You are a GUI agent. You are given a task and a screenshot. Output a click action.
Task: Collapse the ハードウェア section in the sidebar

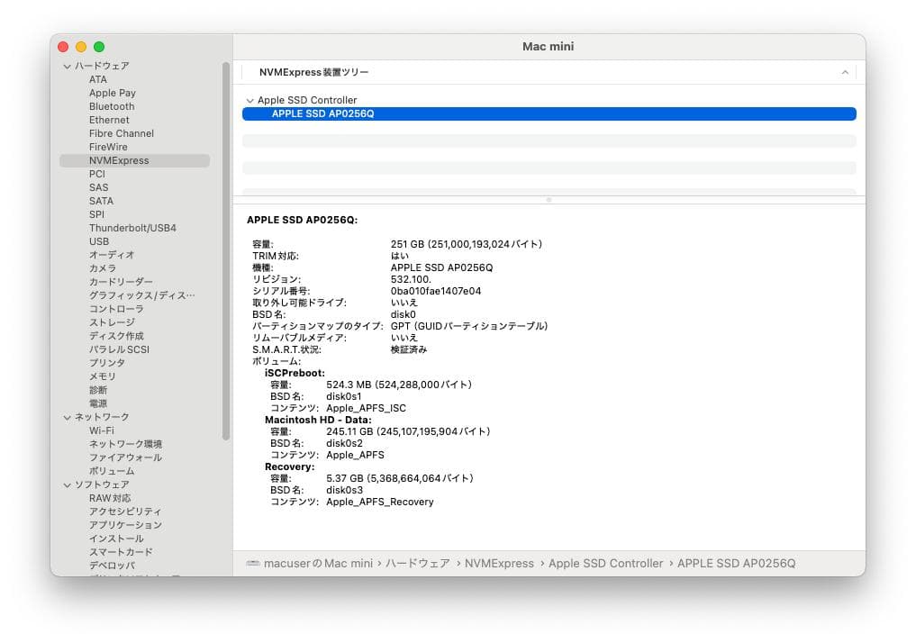point(68,65)
